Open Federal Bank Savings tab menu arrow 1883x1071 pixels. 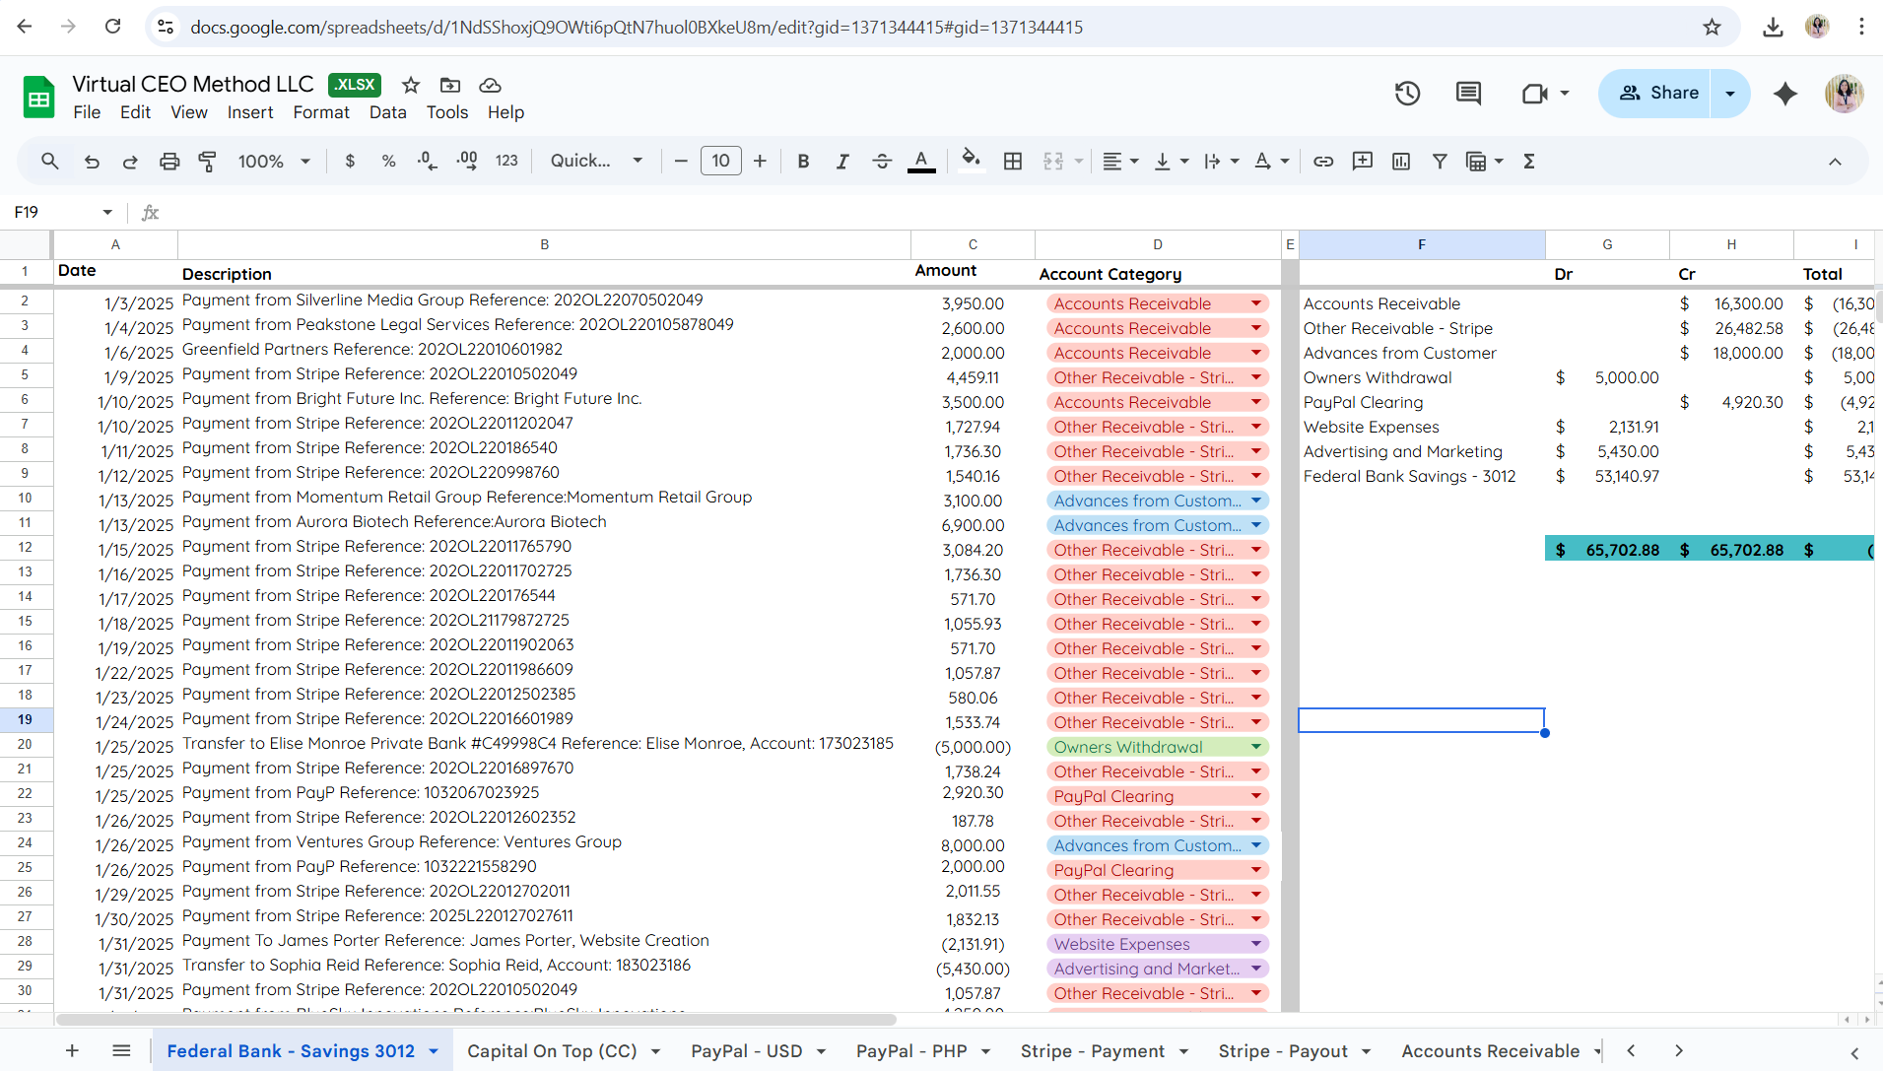434,1051
